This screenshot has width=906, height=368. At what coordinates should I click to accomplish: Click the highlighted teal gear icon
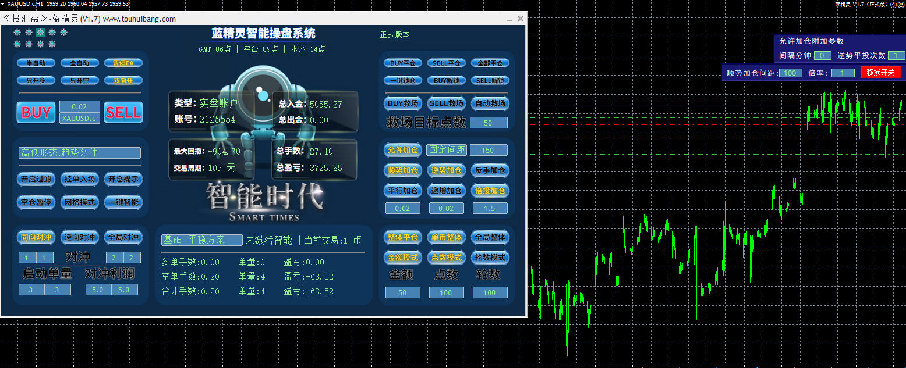point(40,33)
